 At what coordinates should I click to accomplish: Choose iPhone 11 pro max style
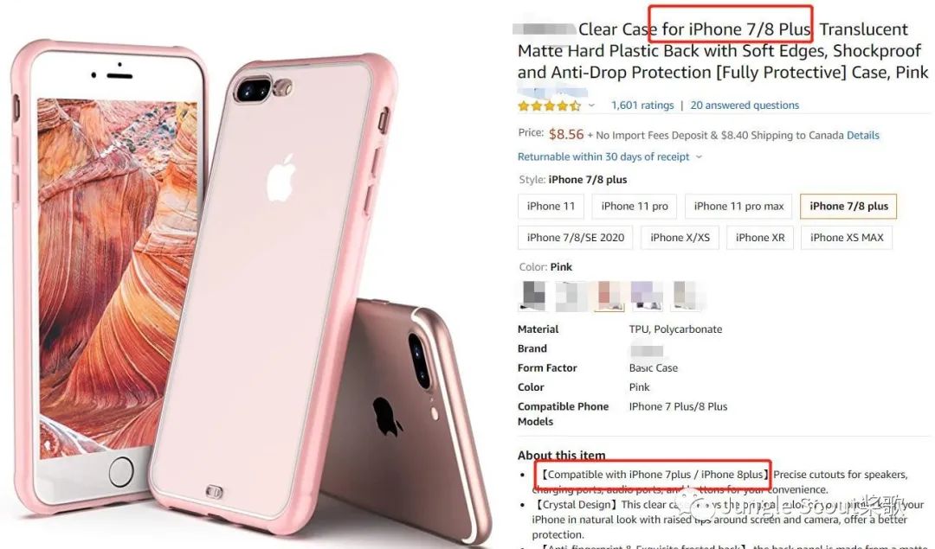click(738, 206)
